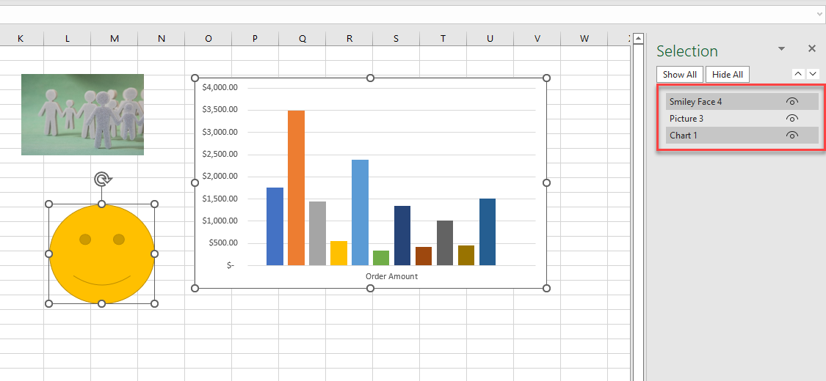
Task: Close the Selection pane
Action: tap(811, 48)
